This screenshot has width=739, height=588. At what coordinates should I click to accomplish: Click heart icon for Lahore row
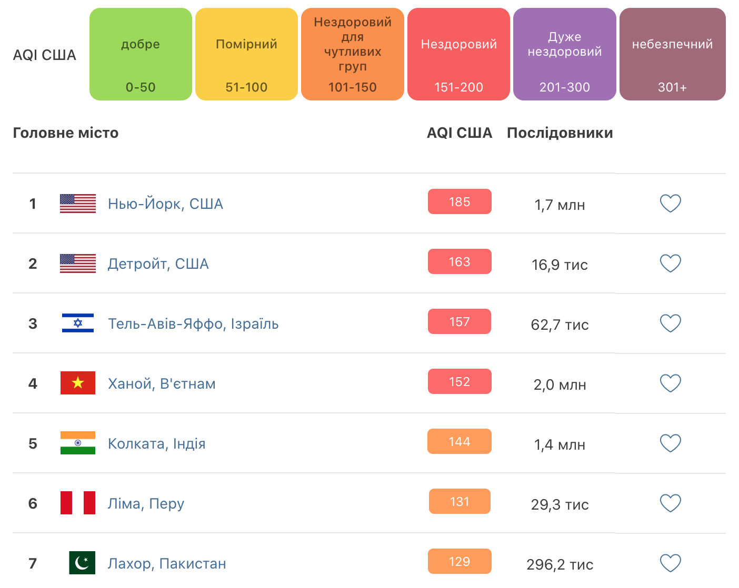(x=670, y=563)
